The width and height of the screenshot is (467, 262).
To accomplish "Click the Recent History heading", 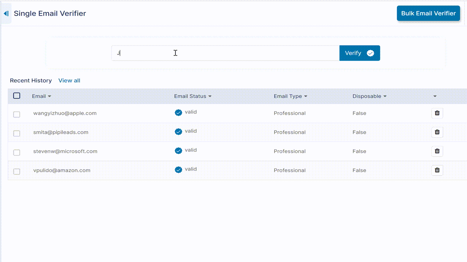I will pos(31,80).
